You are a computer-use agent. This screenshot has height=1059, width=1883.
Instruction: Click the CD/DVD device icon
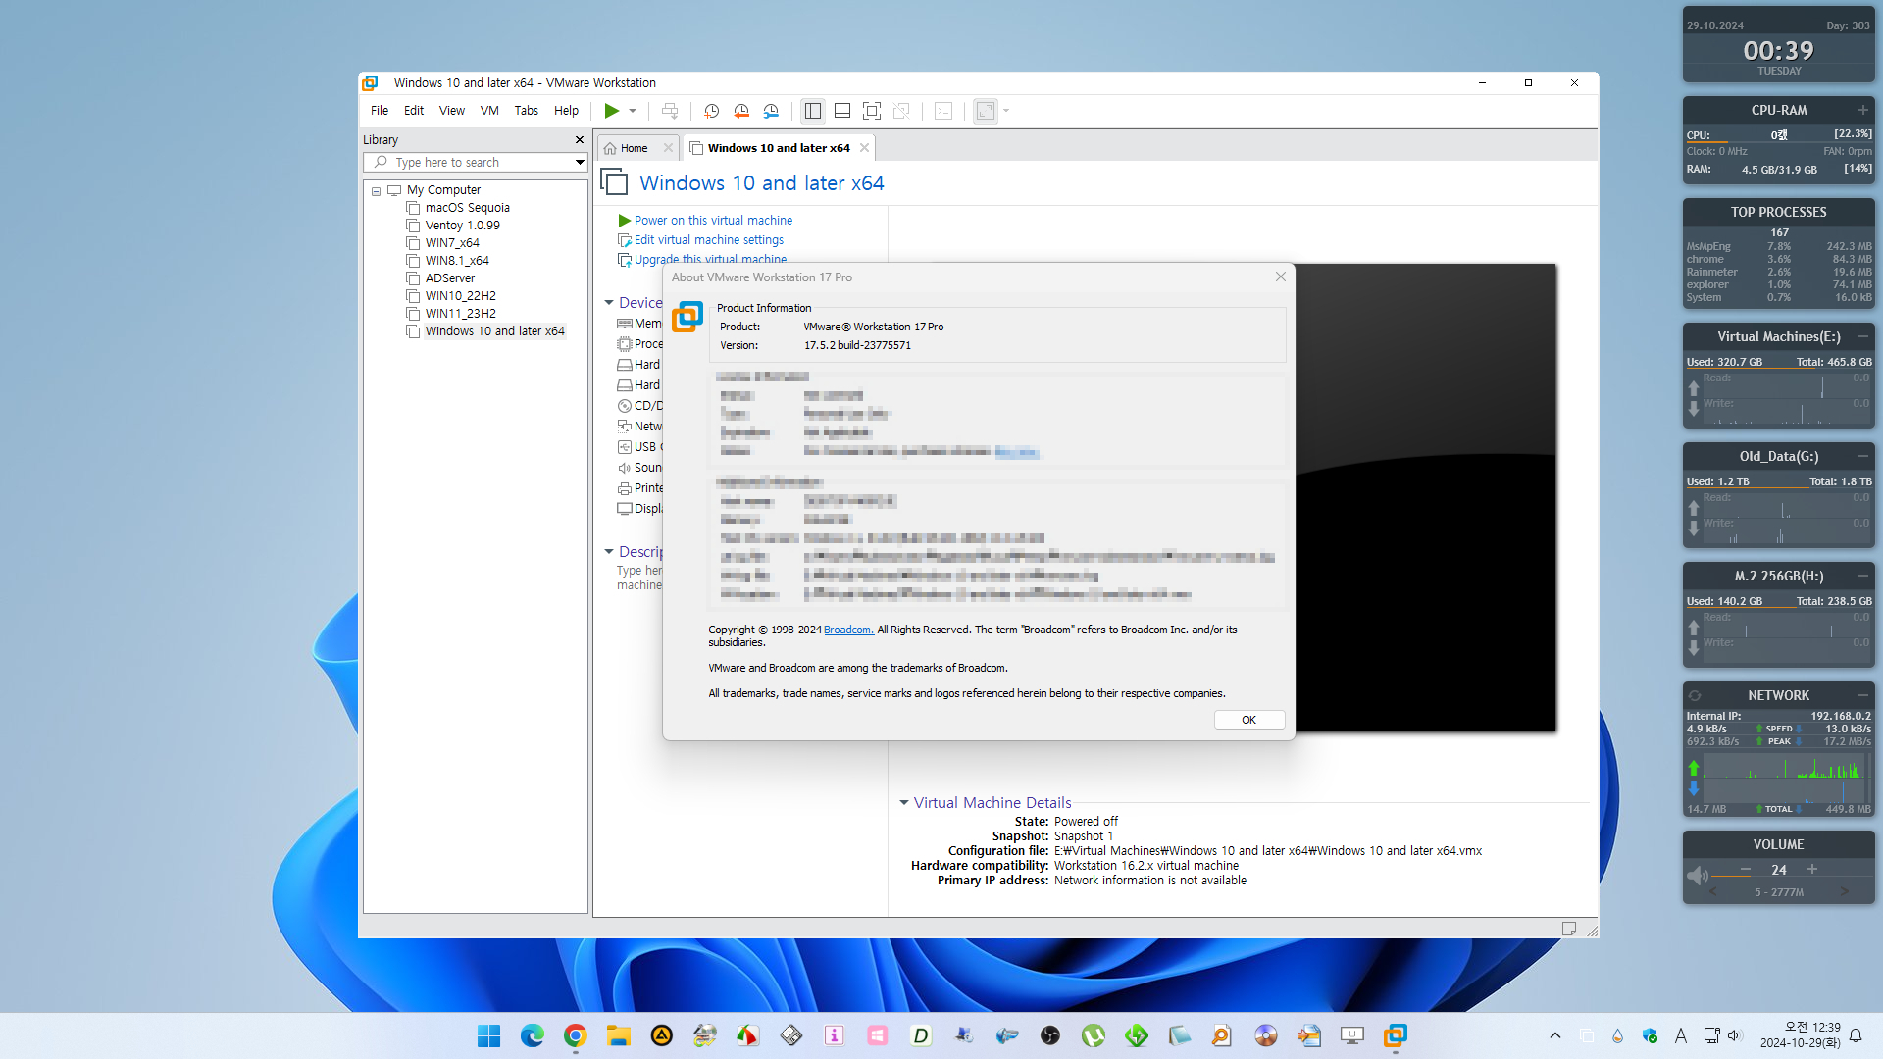pyautogui.click(x=624, y=406)
